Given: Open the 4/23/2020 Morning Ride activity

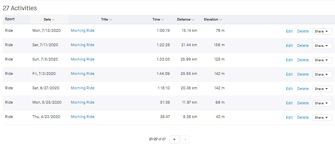Looking at the screenshot, I should [83, 117].
